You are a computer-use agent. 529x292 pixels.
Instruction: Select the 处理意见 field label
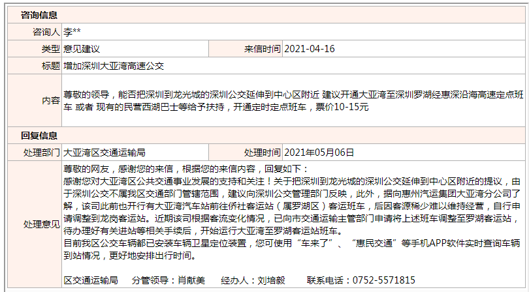(42, 224)
